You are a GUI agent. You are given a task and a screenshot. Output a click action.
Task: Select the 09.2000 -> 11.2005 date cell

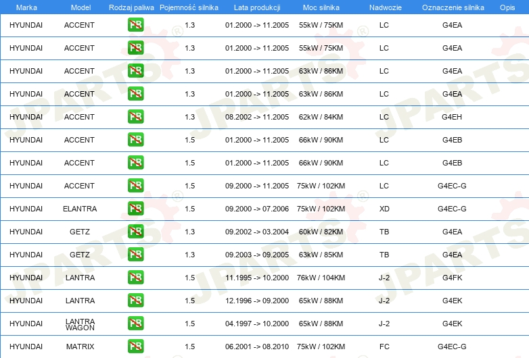(x=257, y=186)
